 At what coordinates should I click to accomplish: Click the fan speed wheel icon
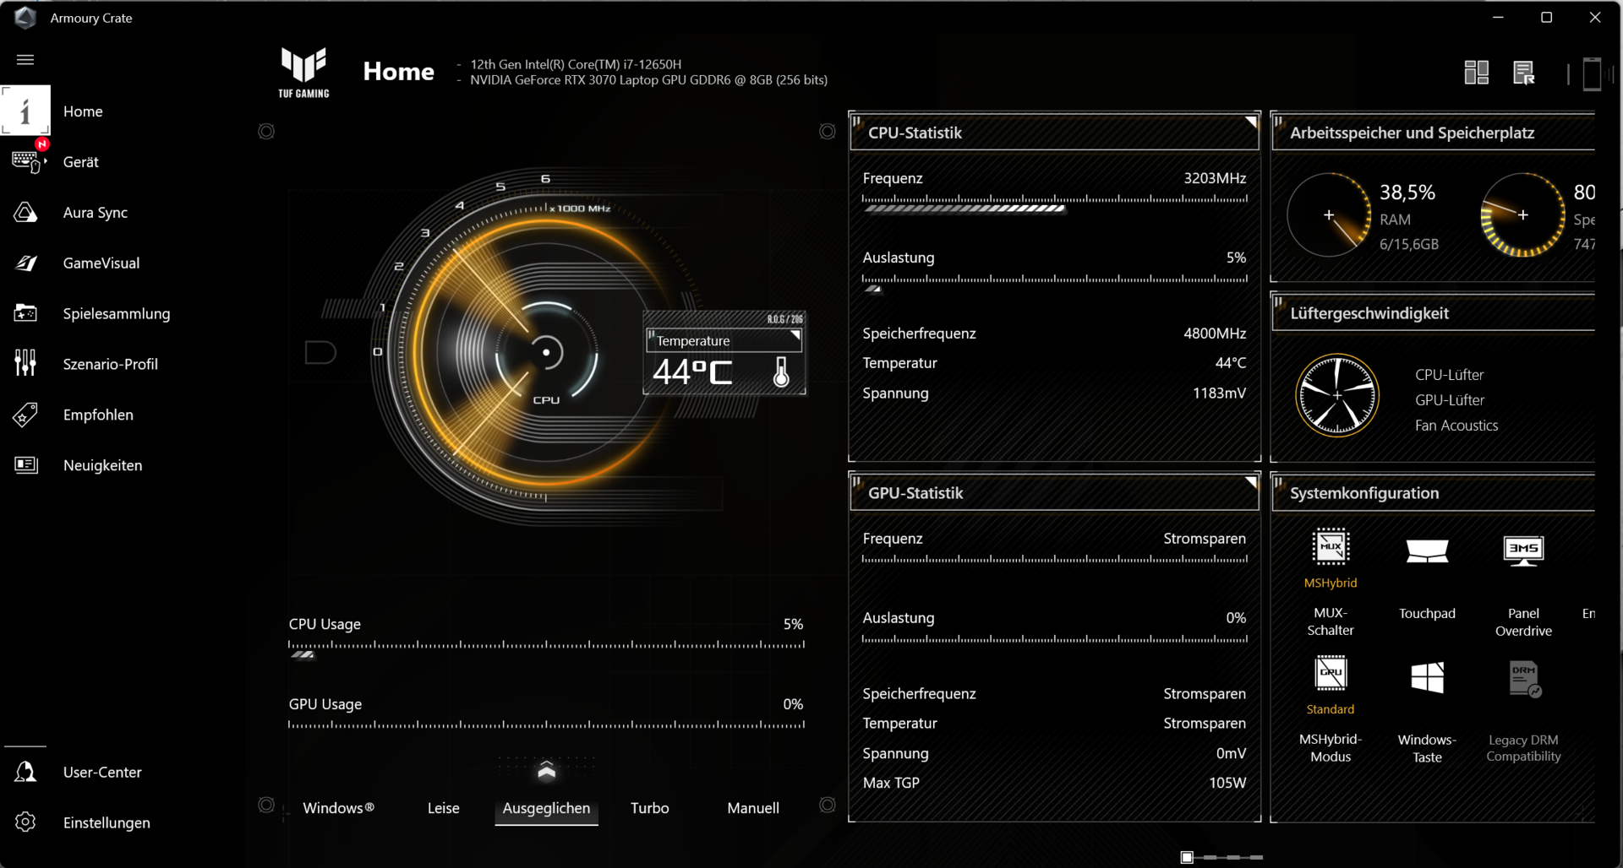click(1337, 395)
